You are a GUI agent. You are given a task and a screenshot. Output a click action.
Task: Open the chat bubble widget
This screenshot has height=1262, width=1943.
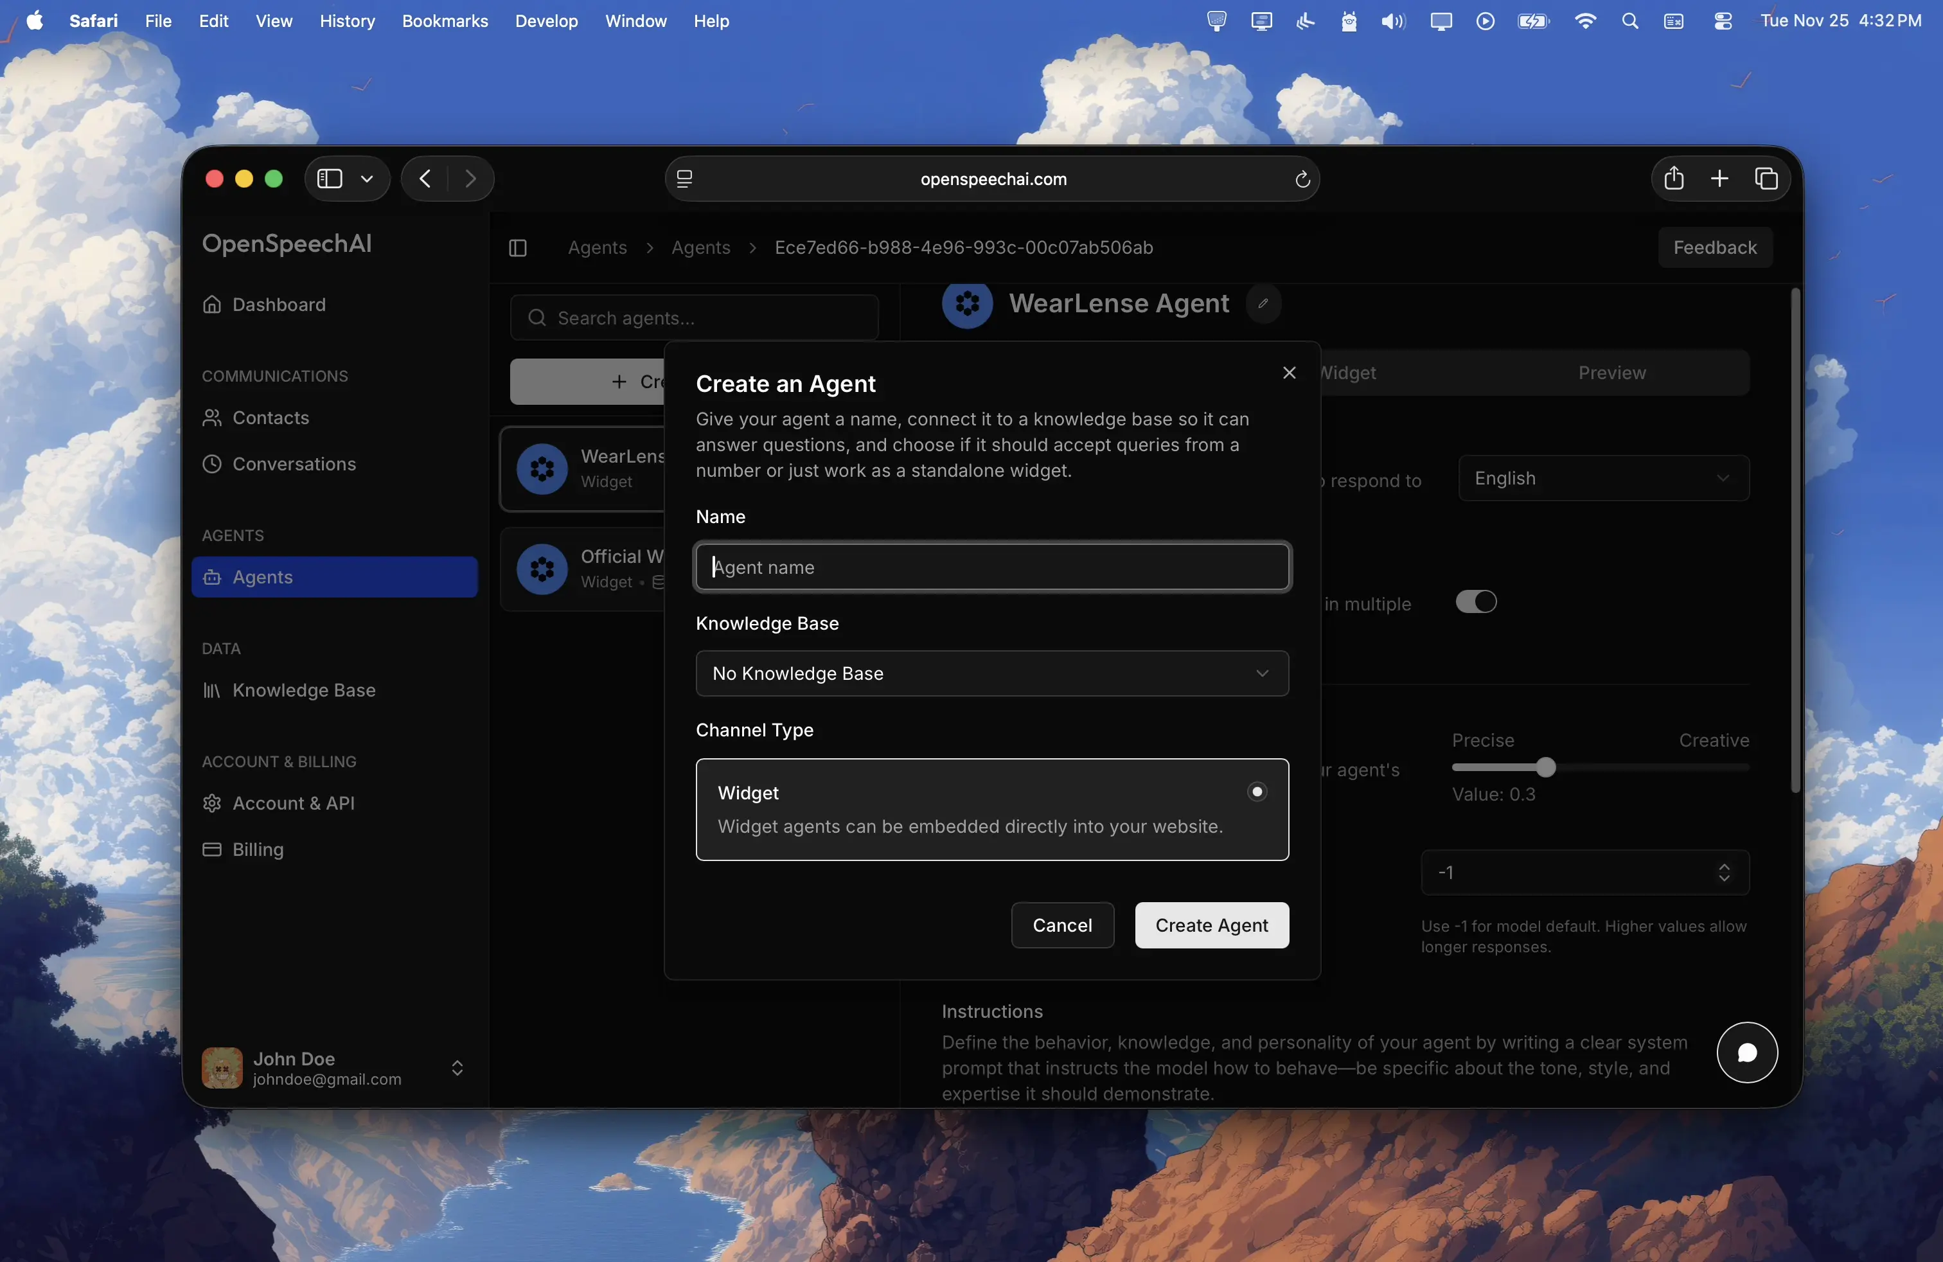point(1746,1053)
